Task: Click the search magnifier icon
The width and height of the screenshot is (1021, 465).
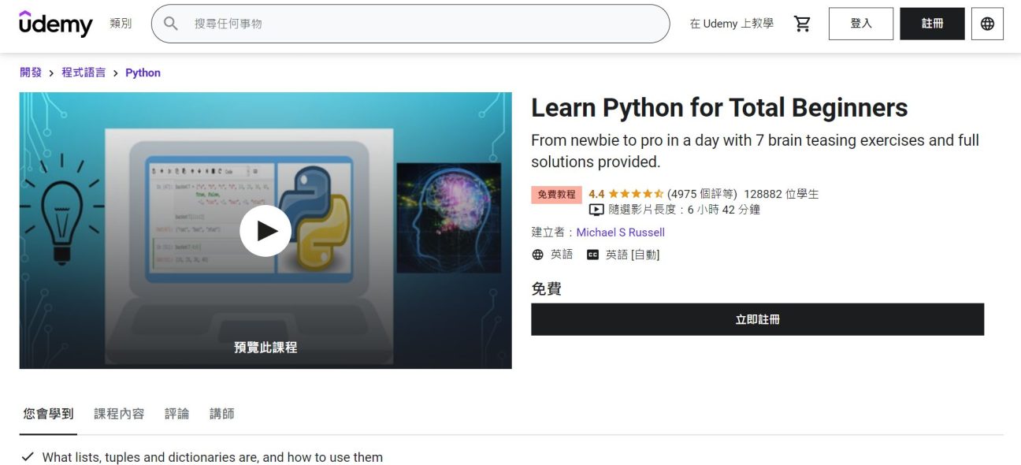Action: [x=170, y=24]
